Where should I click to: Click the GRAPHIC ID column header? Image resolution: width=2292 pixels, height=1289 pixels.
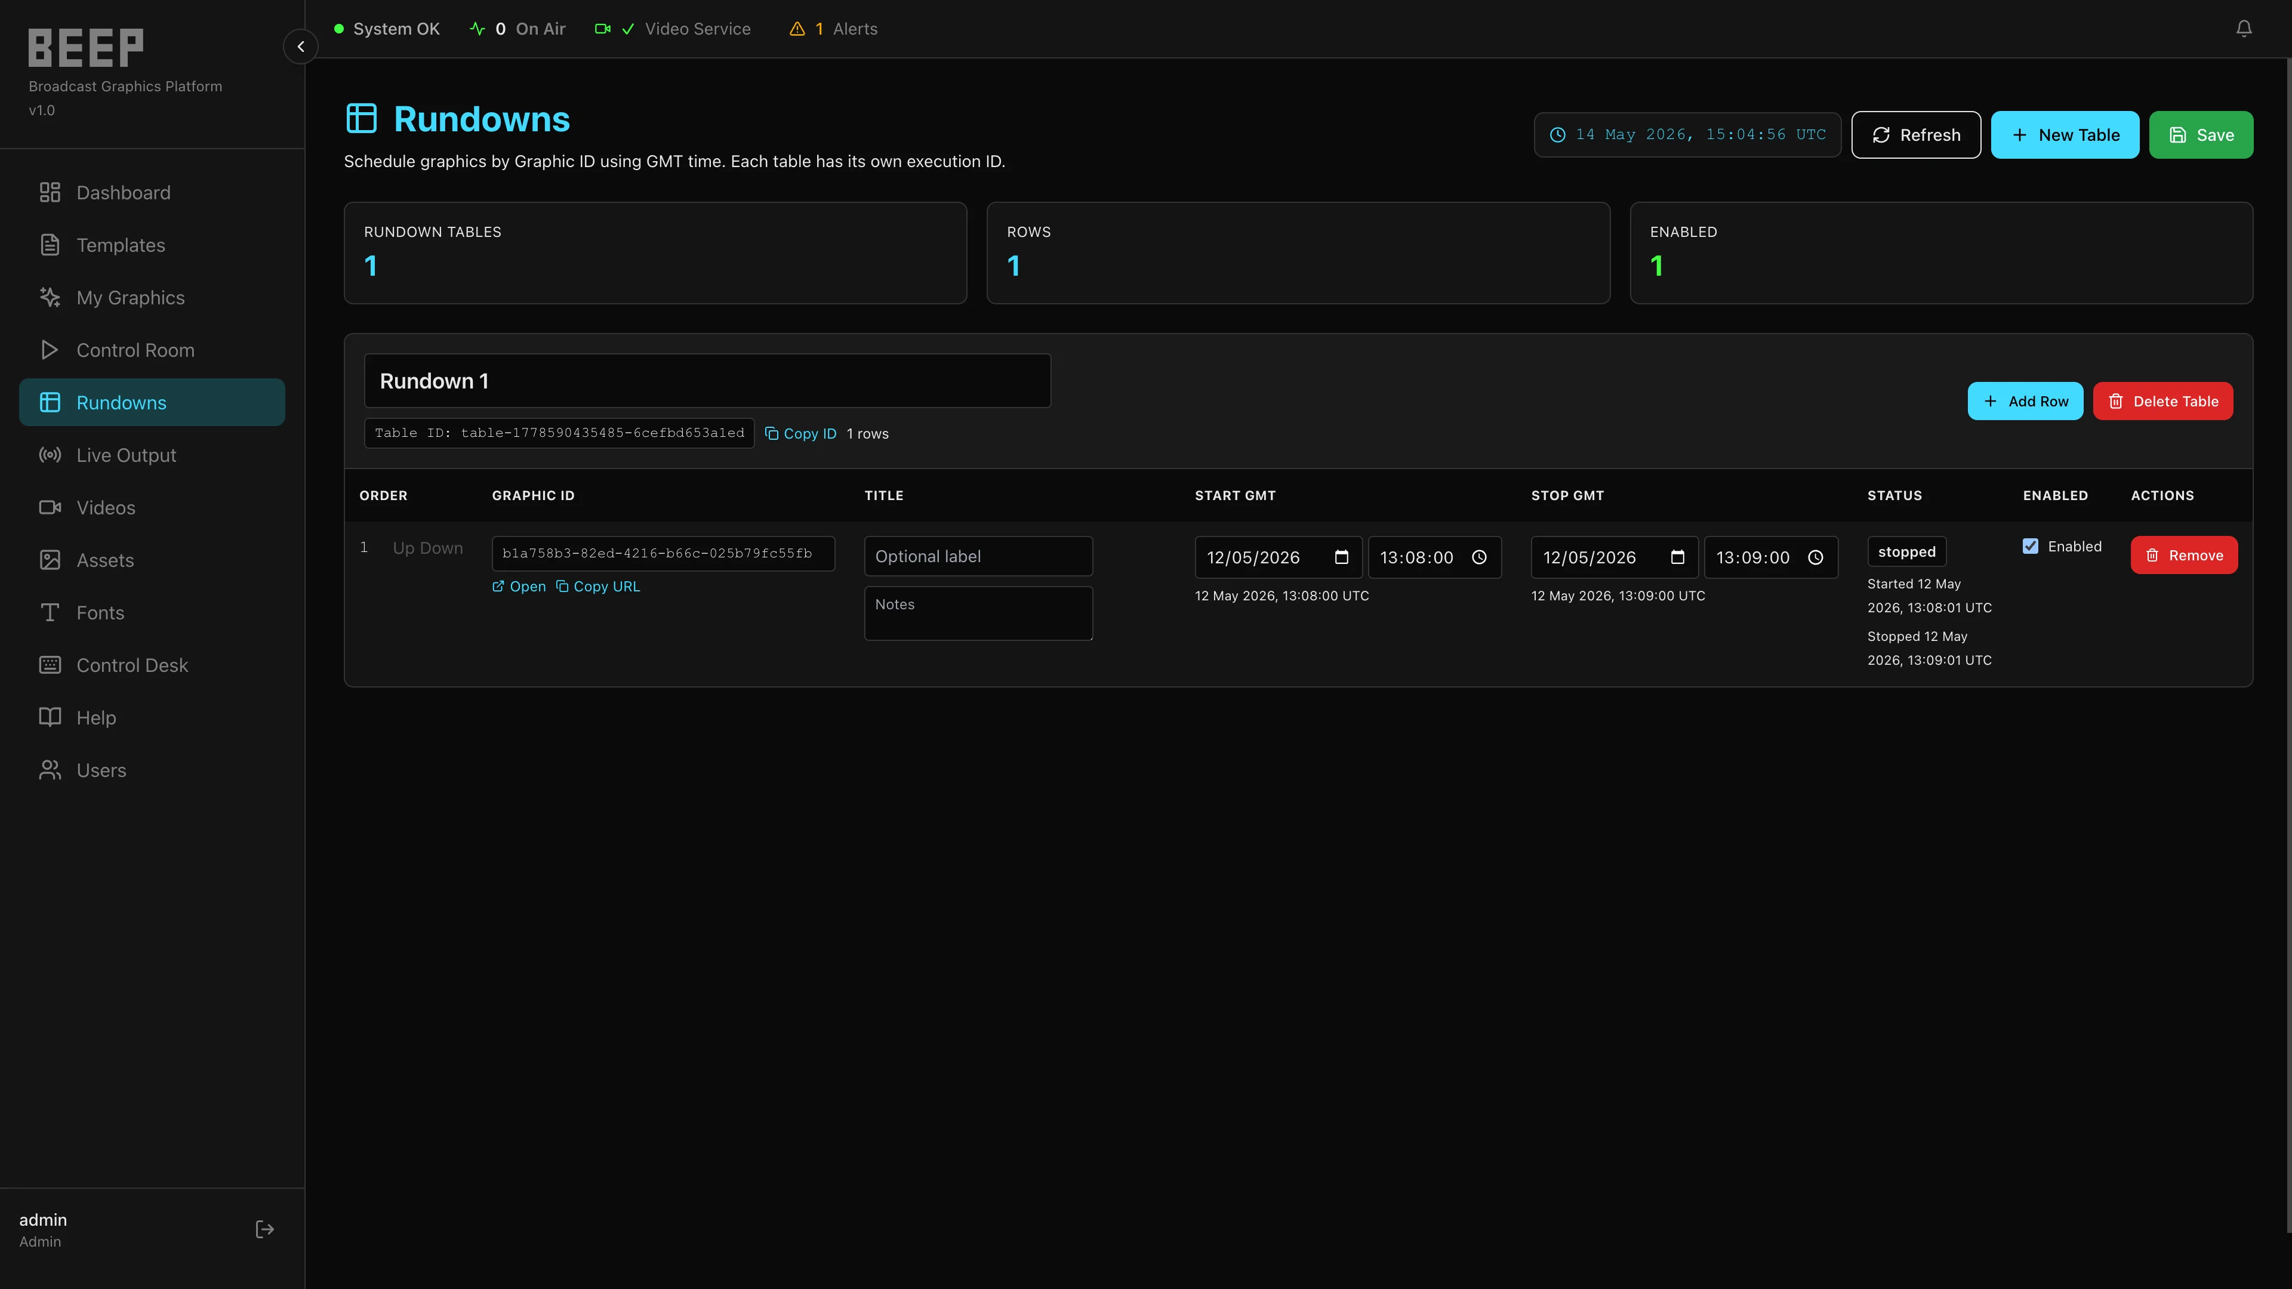533,495
